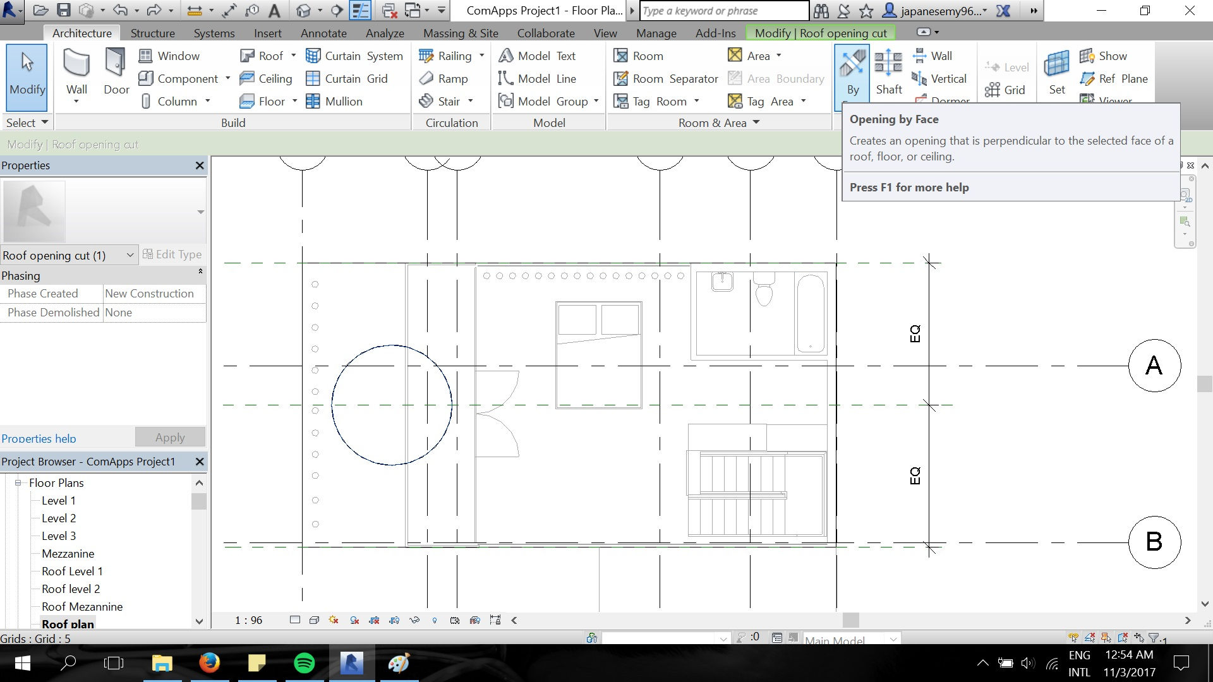Open the Roof opening cut type selector
Screen dimensions: 1213x682
pyautogui.click(x=68, y=255)
